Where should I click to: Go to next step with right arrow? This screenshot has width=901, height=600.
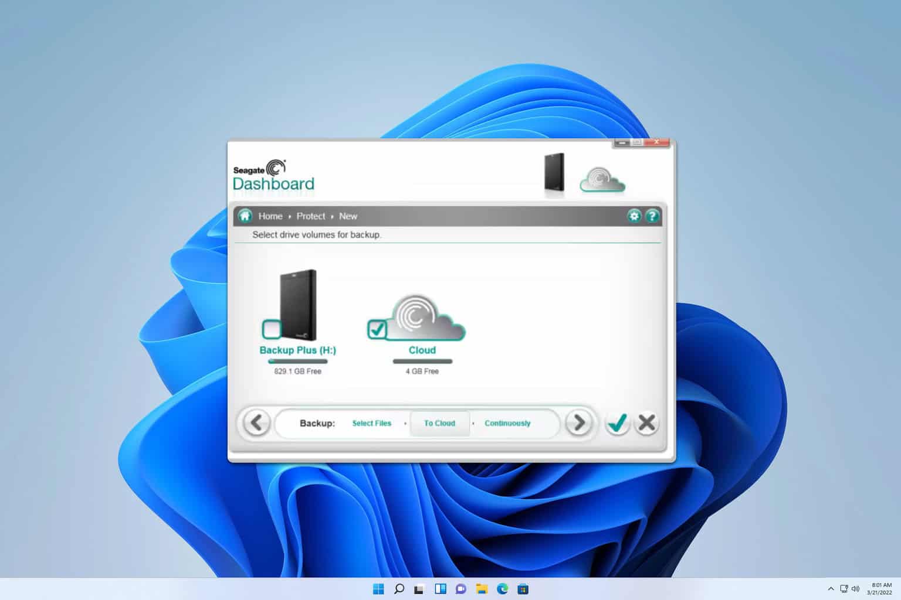click(x=579, y=422)
